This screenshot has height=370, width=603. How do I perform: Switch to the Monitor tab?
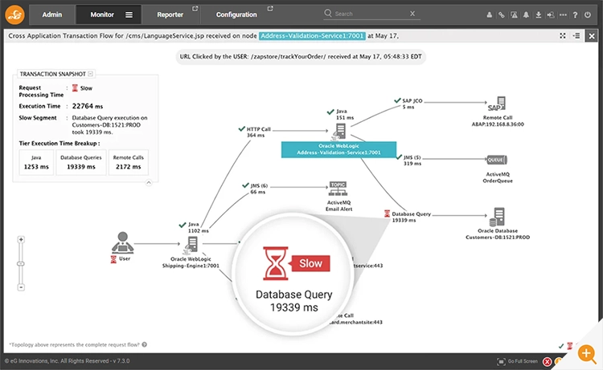coord(102,14)
